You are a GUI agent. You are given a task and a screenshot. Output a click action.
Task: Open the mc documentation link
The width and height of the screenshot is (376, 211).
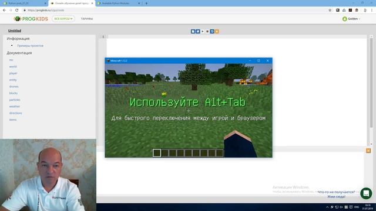click(11, 60)
